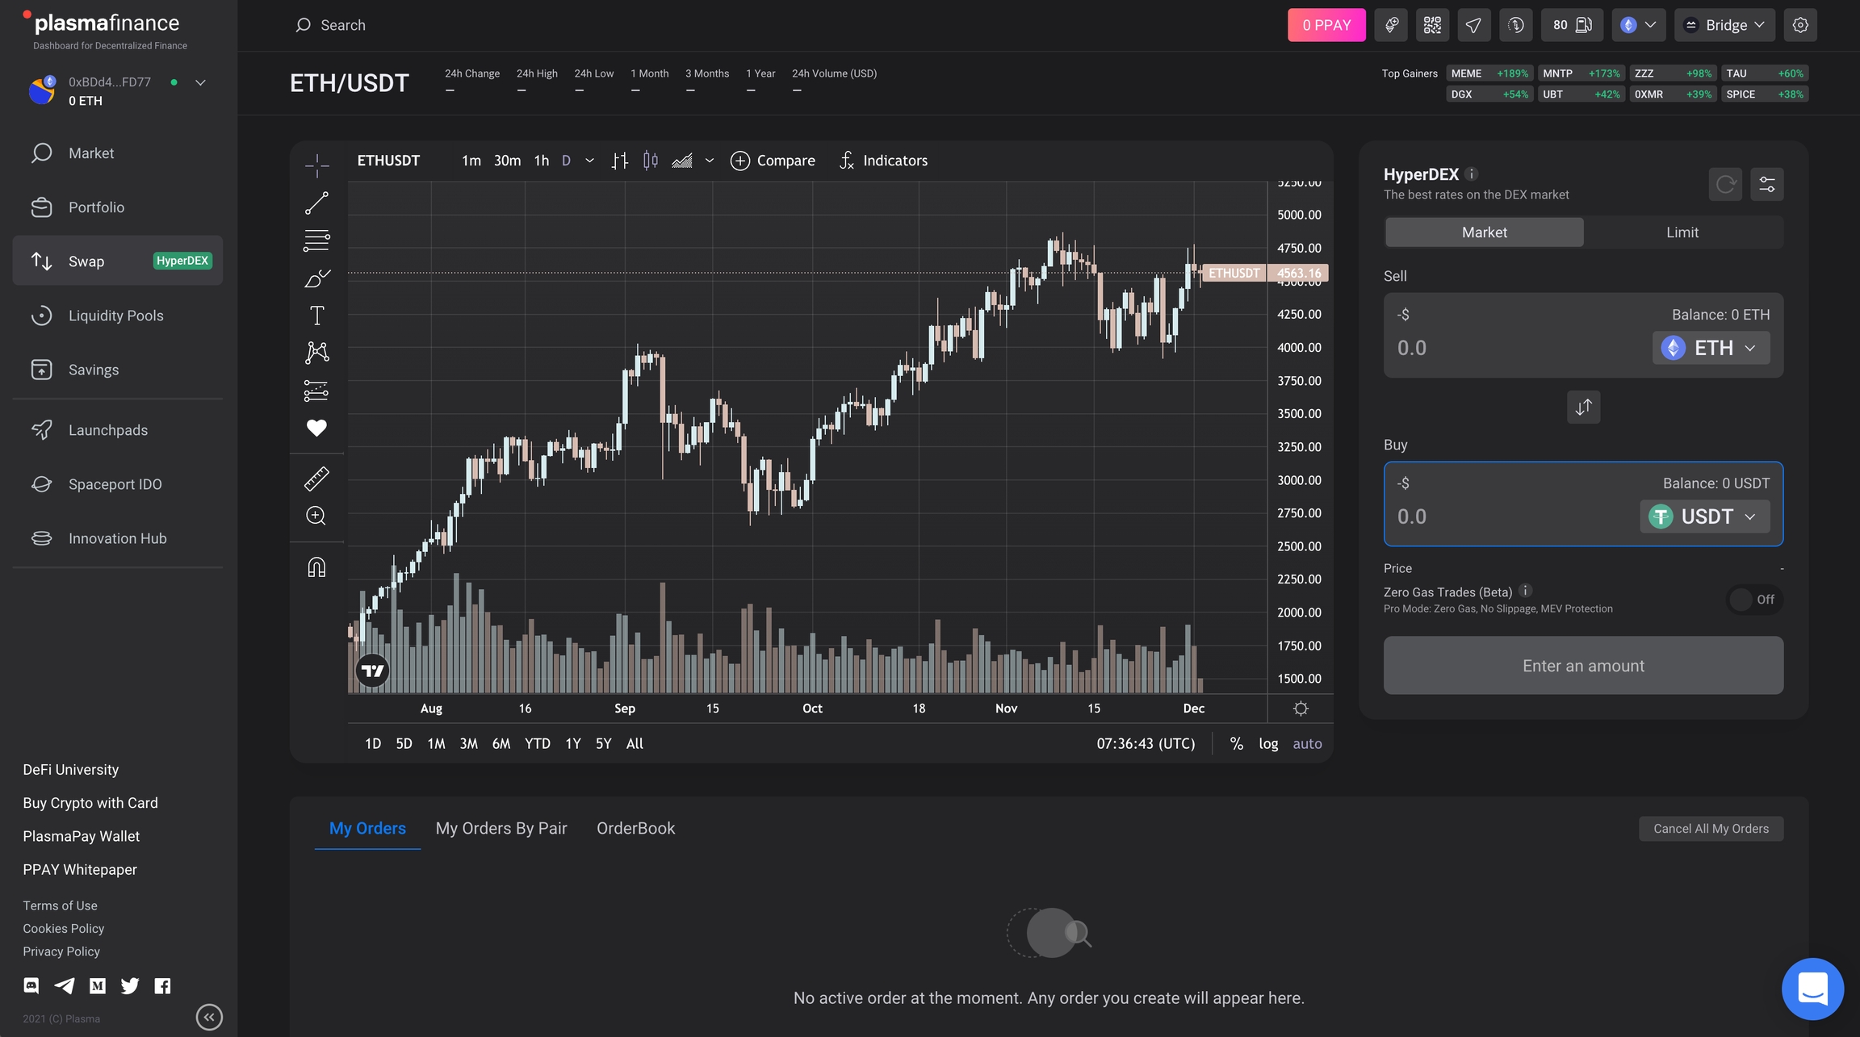Select the trend line drawing tool
The height and width of the screenshot is (1037, 1860).
click(x=316, y=203)
